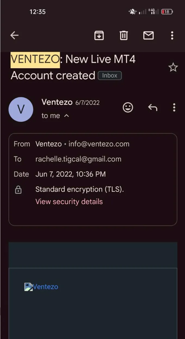Tap the lock encryption icon
185x339 pixels.
pyautogui.click(x=18, y=190)
